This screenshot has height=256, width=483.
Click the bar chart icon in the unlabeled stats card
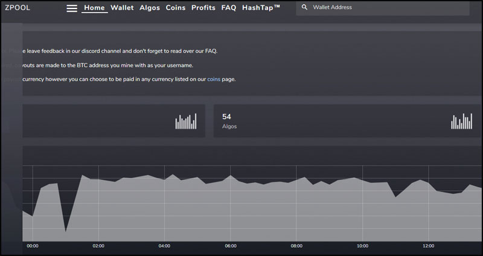(186, 121)
